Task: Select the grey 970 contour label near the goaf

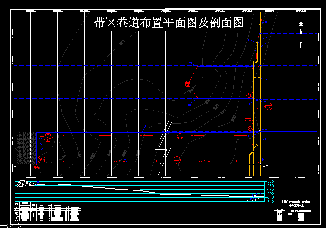Action: click(63, 157)
